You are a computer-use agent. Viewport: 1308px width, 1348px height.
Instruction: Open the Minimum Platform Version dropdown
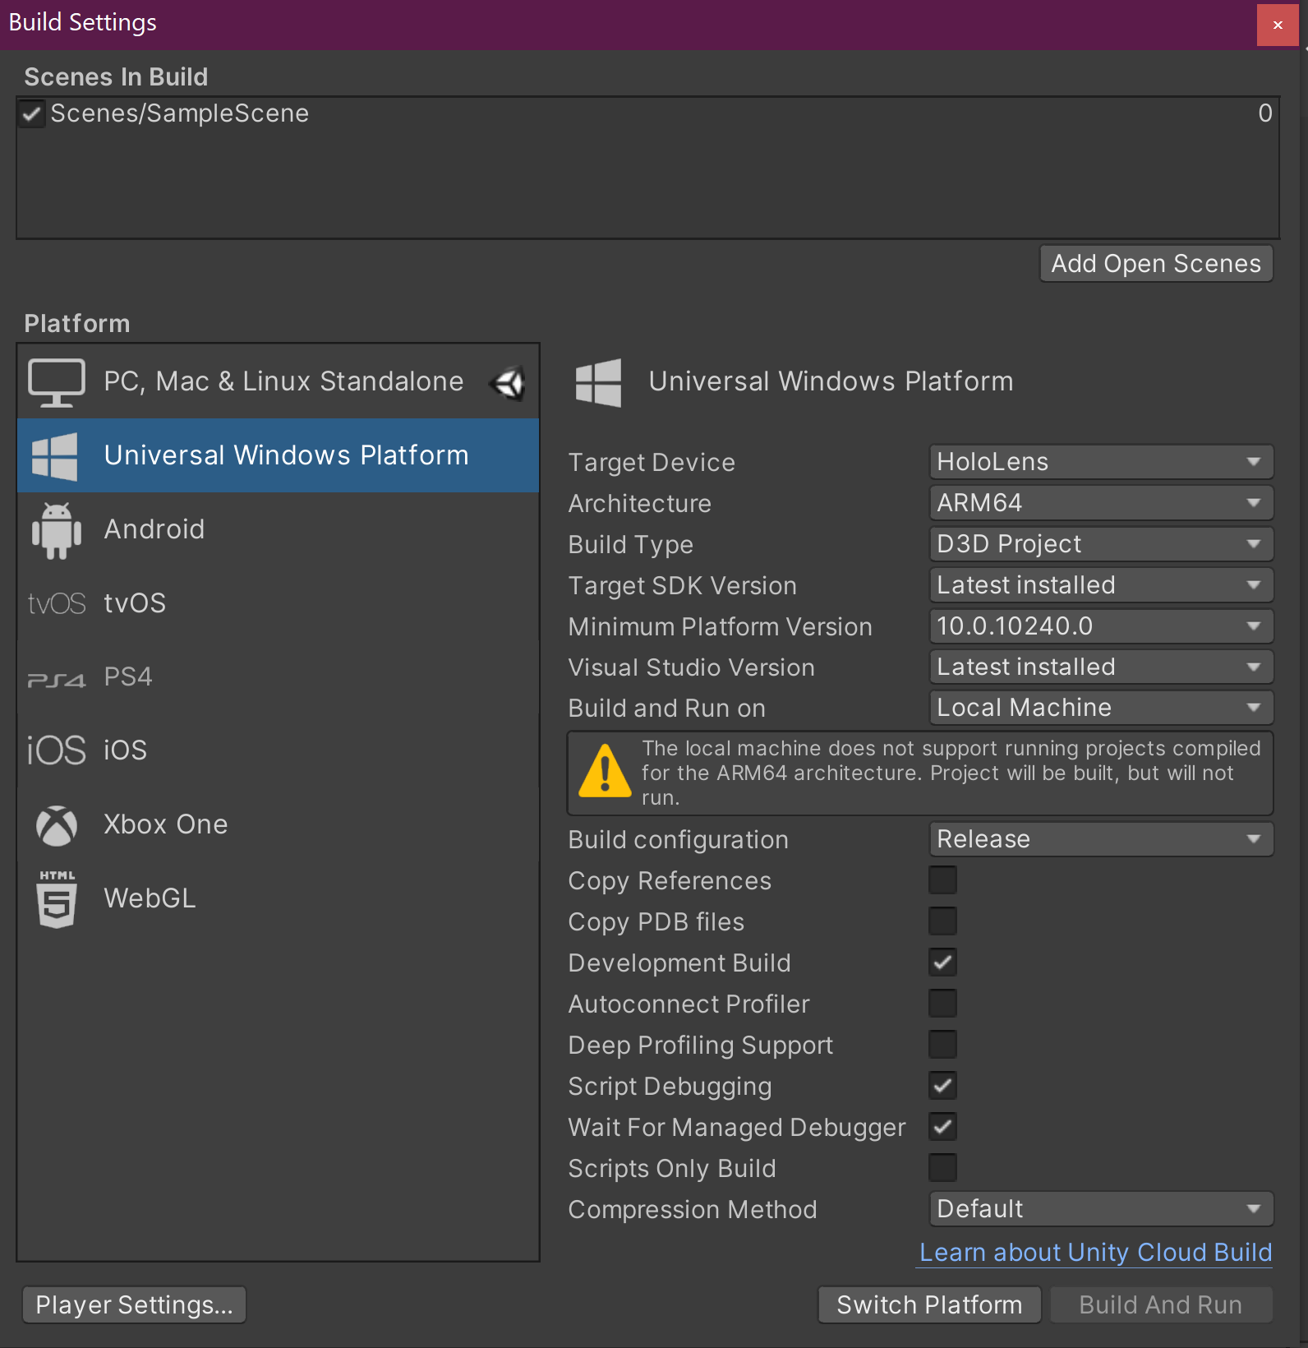click(1101, 626)
